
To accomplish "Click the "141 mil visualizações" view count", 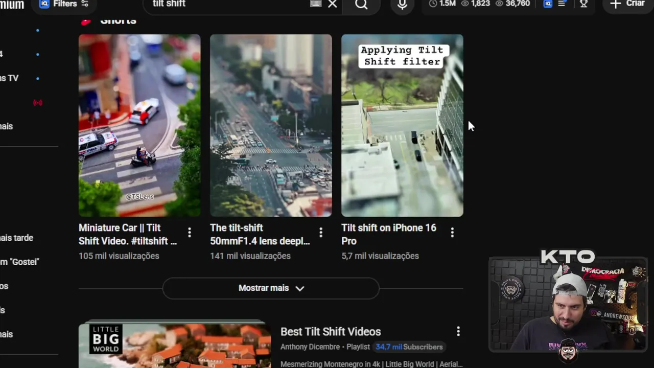I will tap(250, 256).
